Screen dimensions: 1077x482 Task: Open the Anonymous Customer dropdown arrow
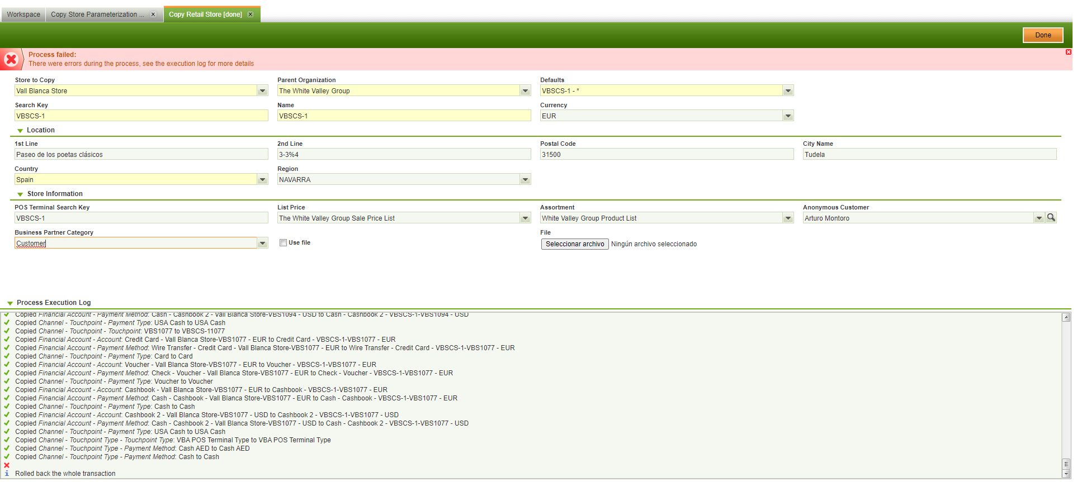point(1039,218)
